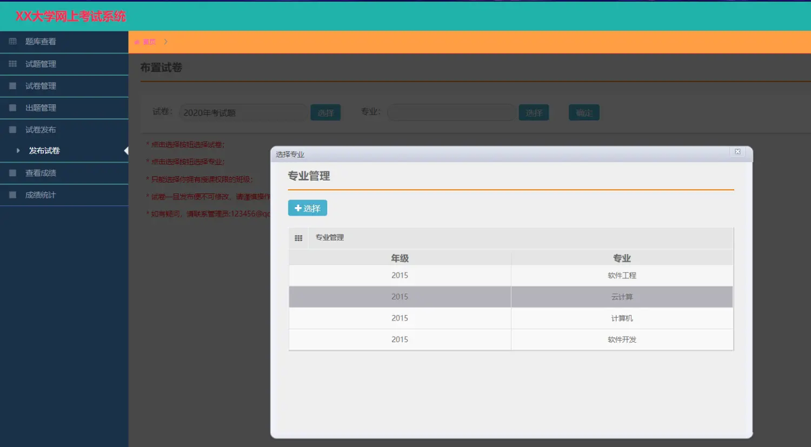
Task: Click the empty 专业 input field
Action: [451, 112]
